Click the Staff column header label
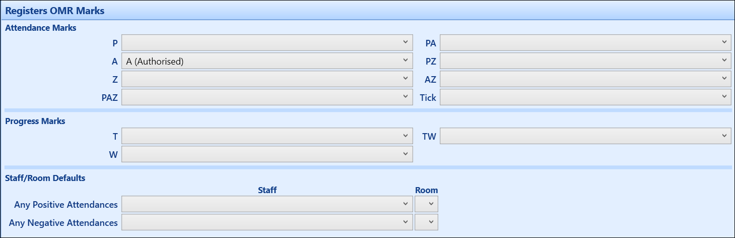Screen dimensions: 735x238 tap(268, 190)
